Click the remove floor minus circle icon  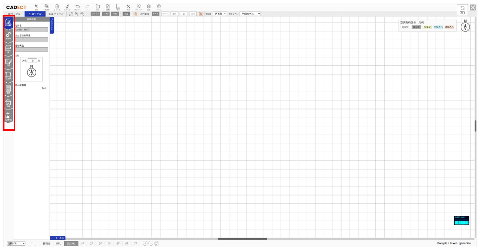pos(151,243)
